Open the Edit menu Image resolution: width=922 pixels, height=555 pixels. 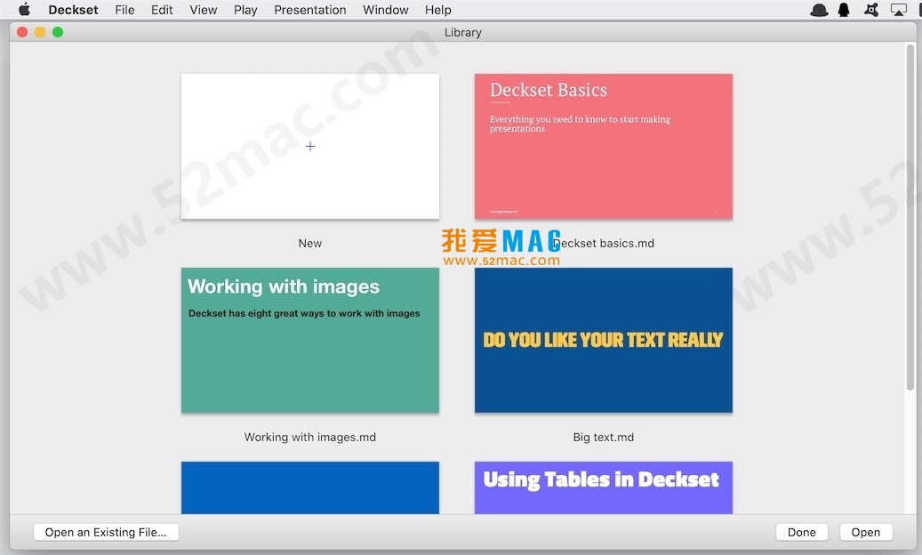162,10
